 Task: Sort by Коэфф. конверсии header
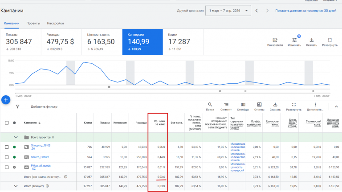(254, 123)
